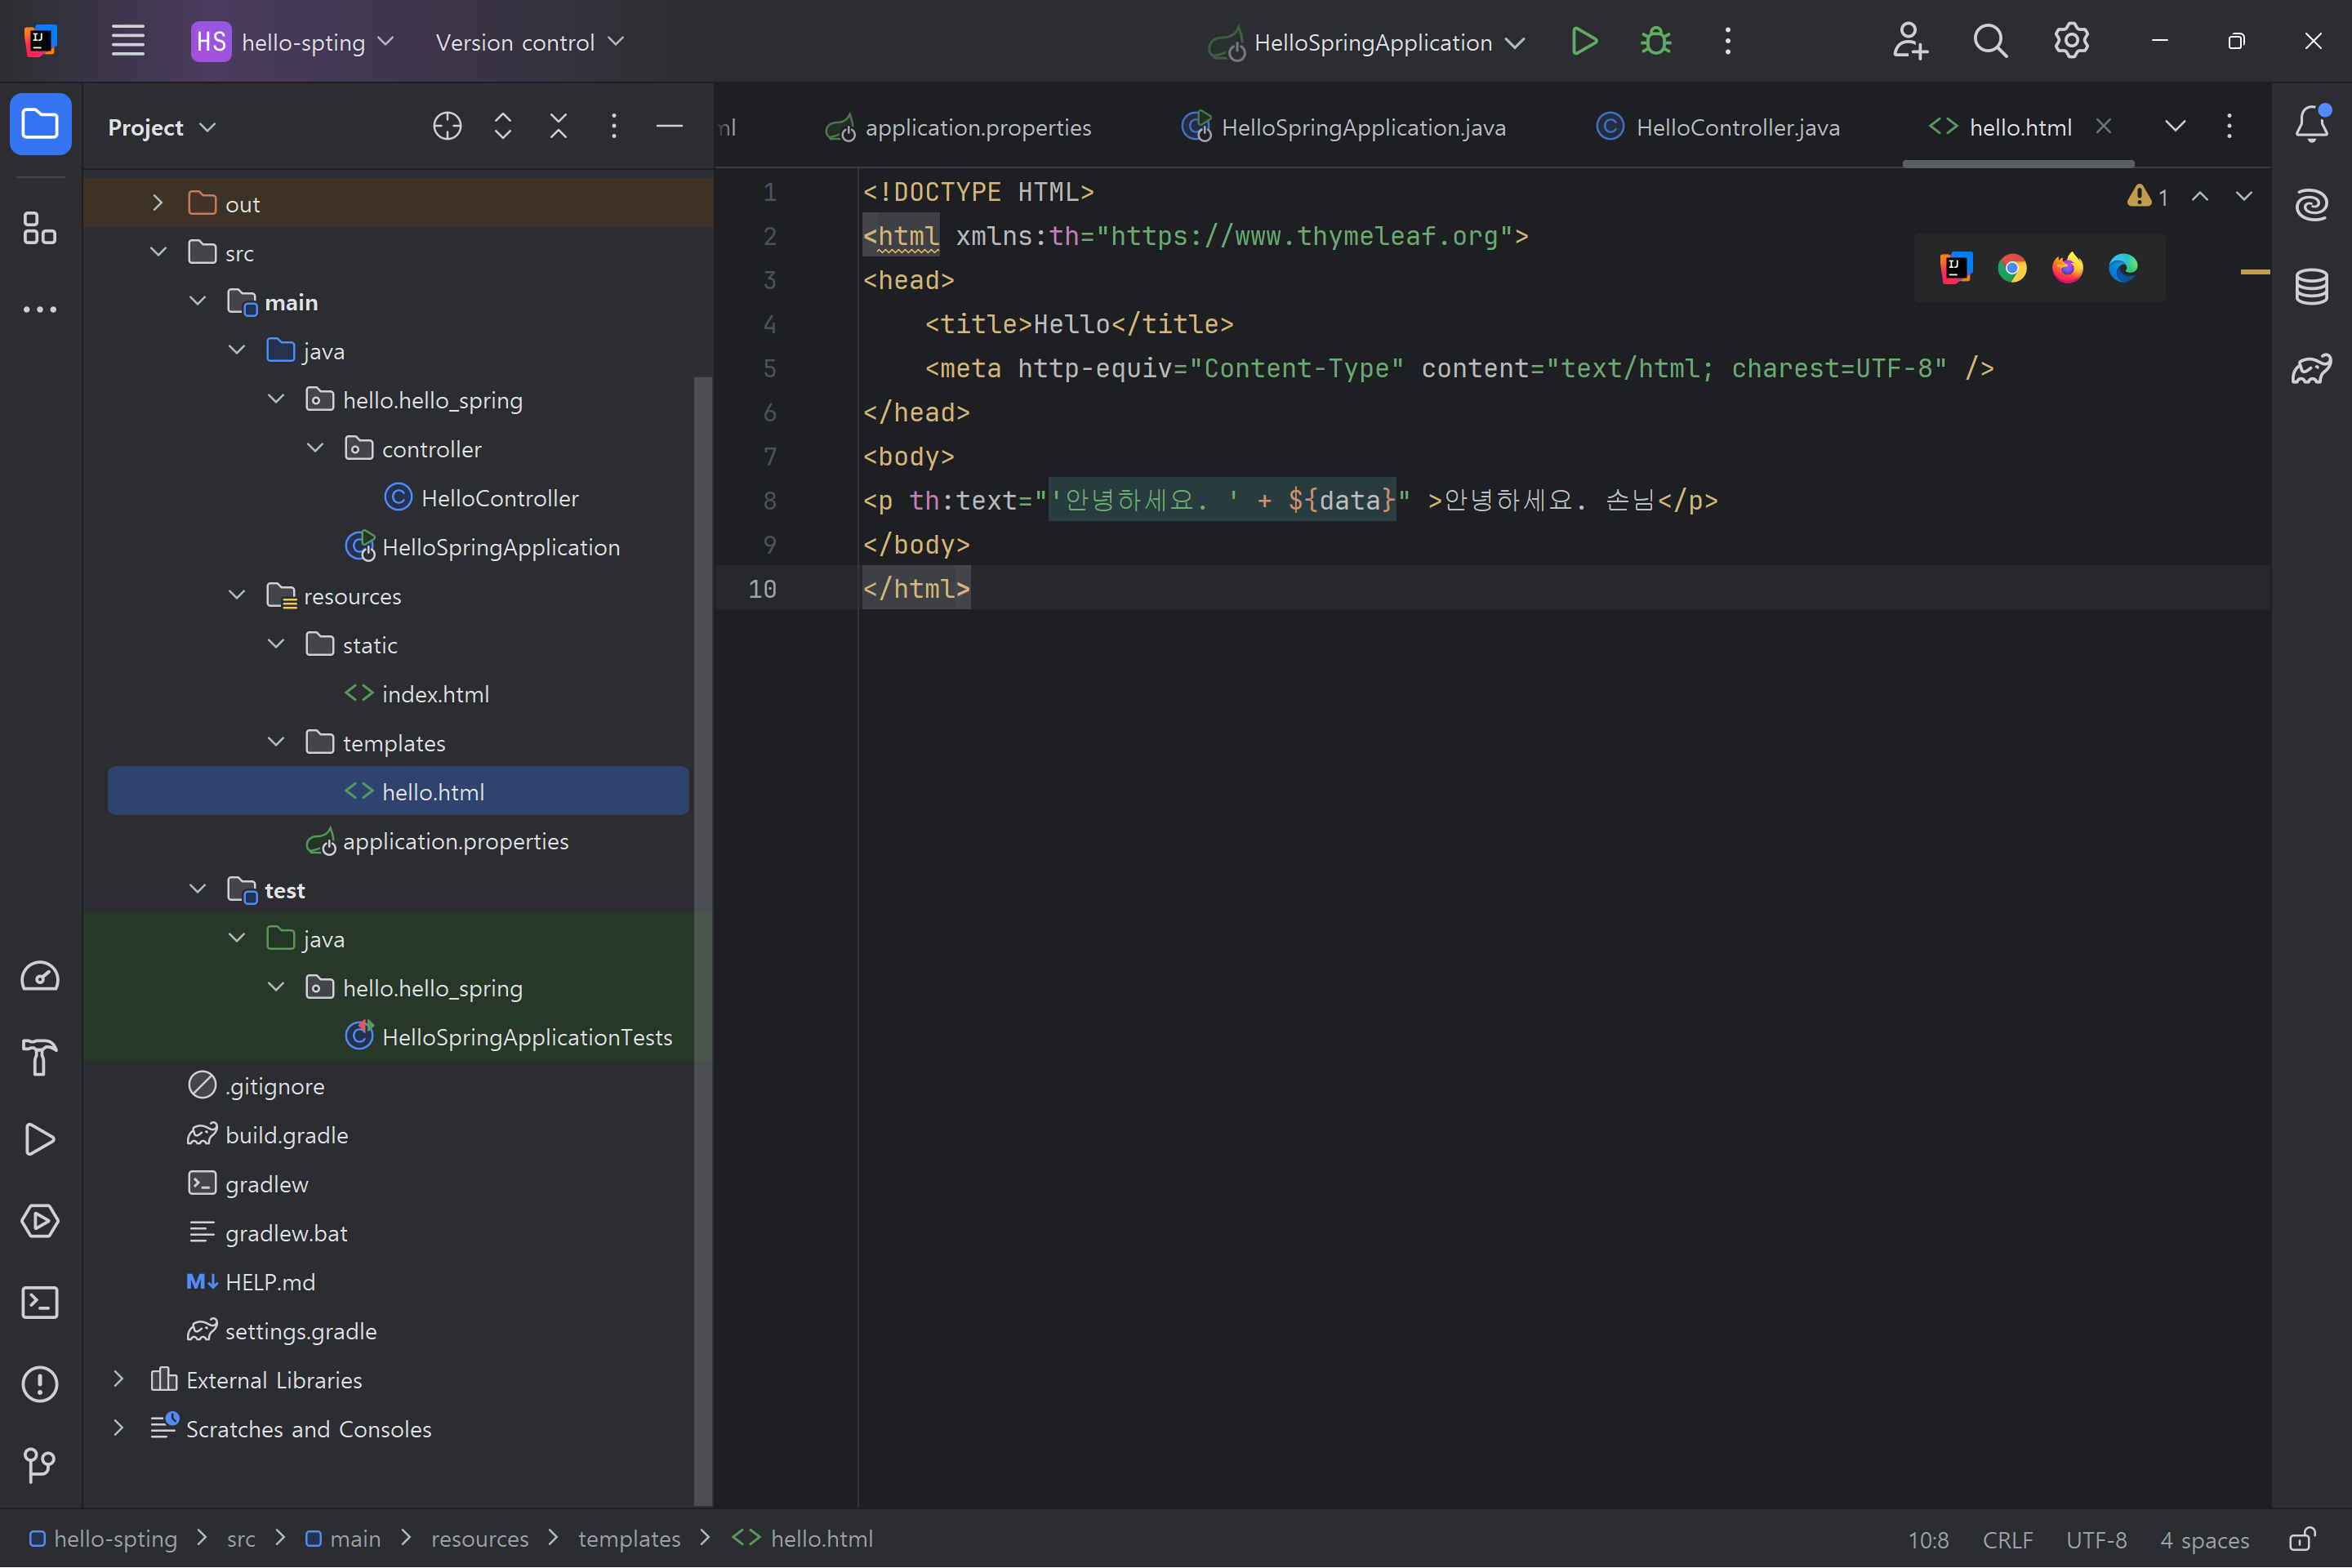
Task: Go to the previous highlighted problem arrow
Action: (x=2200, y=196)
